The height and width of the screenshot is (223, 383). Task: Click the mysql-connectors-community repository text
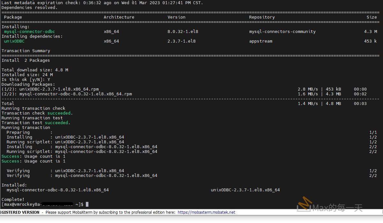coord(283,31)
